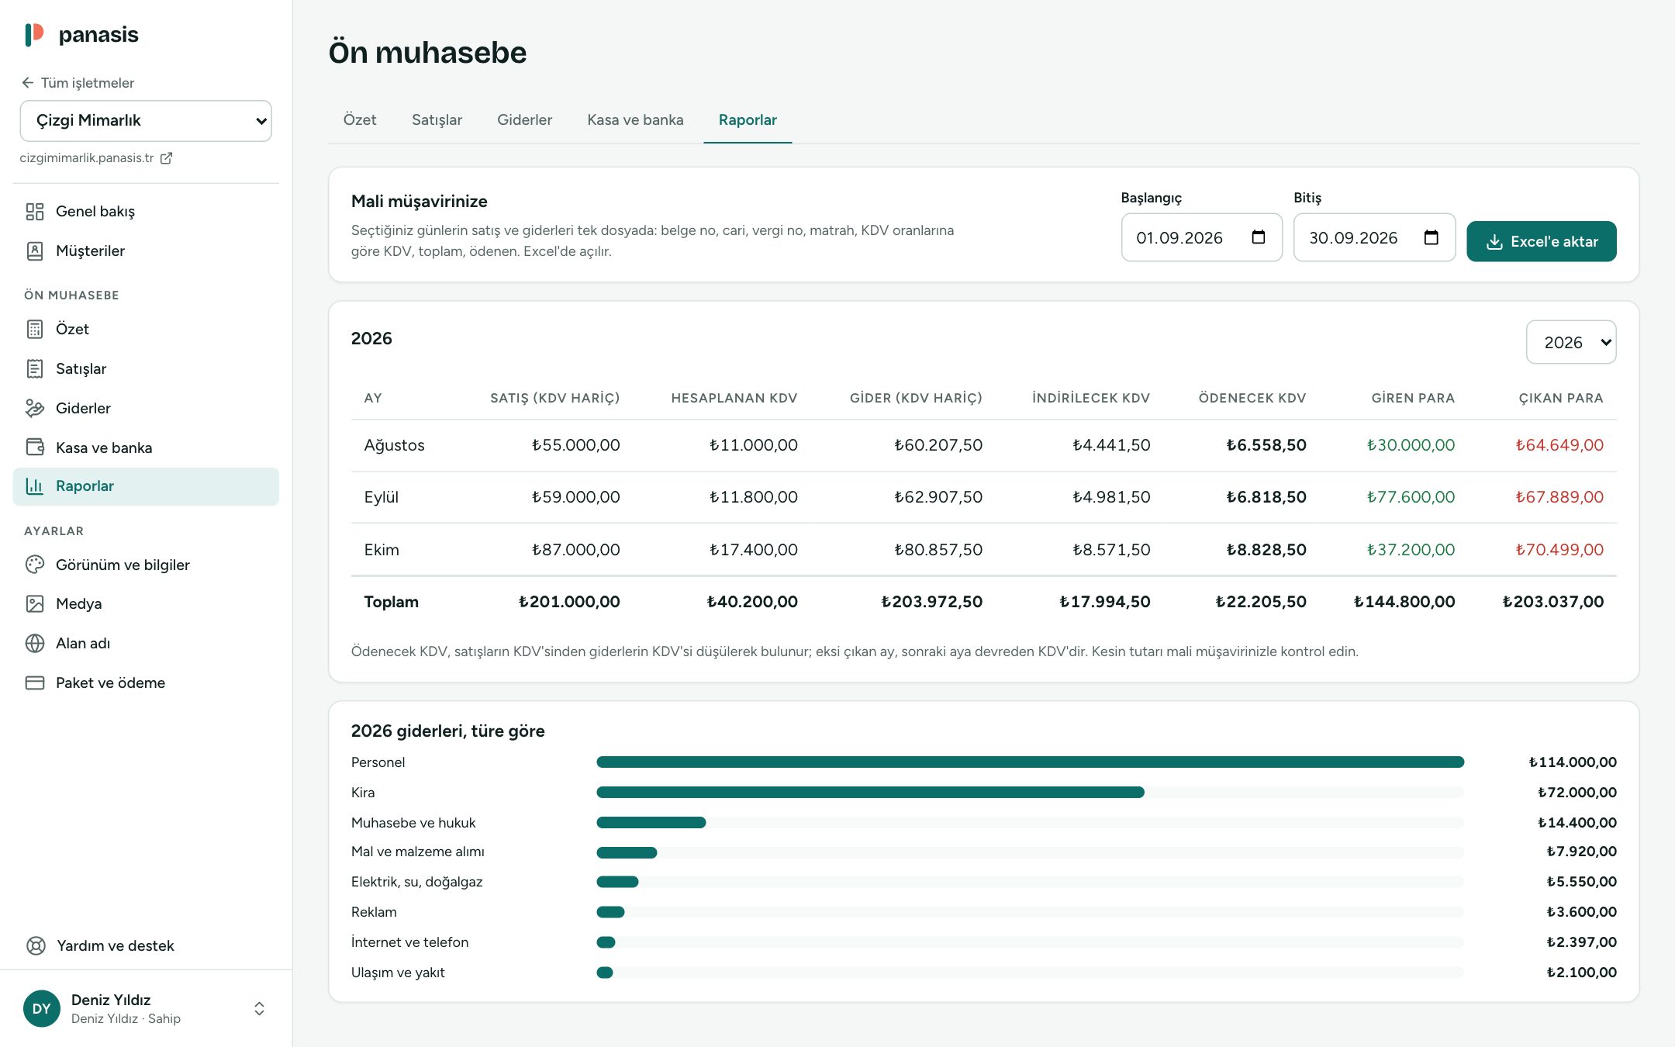Click Eylül's ödenecek KDV ₺6.818,50
Image resolution: width=1675 pixels, height=1047 pixels.
[x=1266, y=497]
